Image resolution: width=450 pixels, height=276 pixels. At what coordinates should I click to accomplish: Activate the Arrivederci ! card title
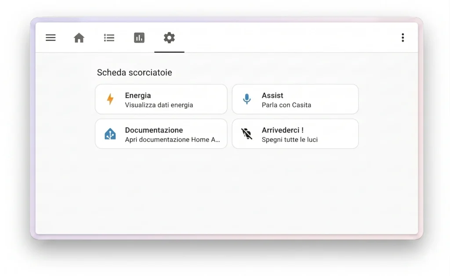click(x=283, y=130)
